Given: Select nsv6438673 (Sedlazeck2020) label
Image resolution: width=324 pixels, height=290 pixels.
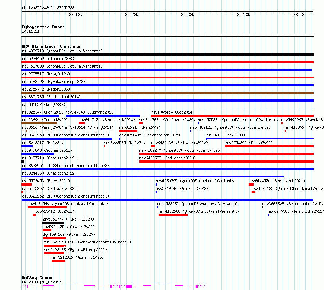Looking at the screenshot, I should click(x=167, y=158).
